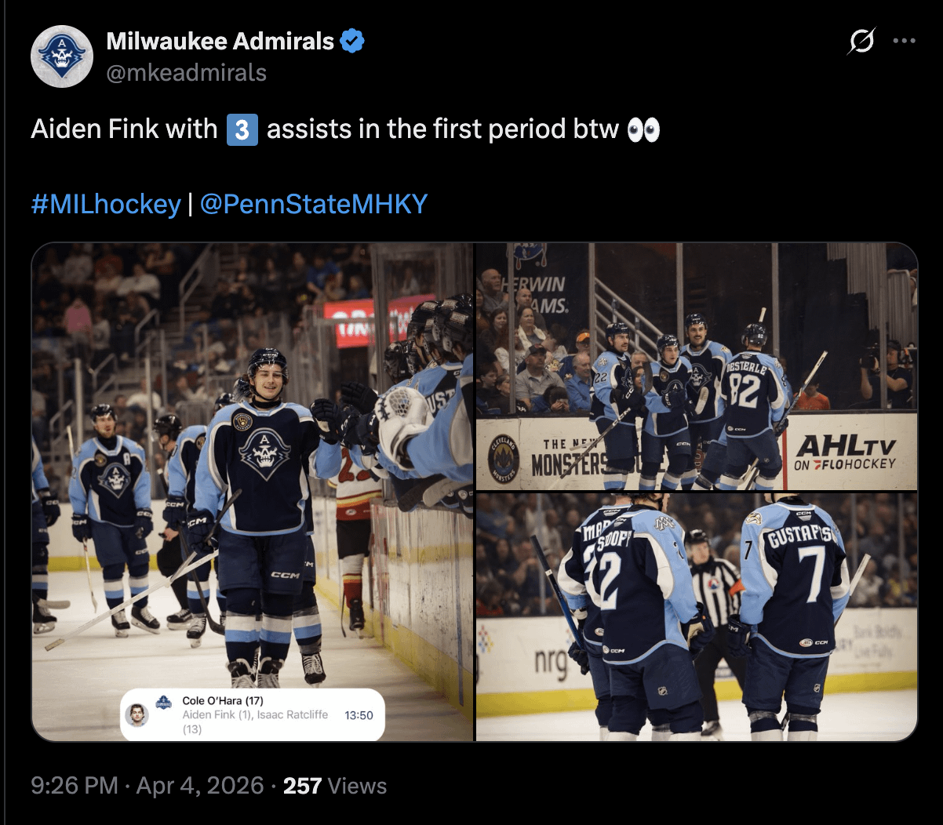
Task: Click the 13:50 goal time
Action: (359, 715)
